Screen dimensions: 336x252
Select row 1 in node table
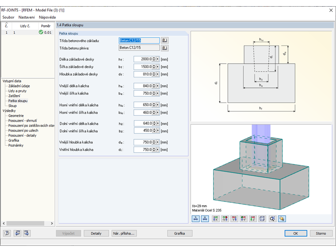click(27, 32)
